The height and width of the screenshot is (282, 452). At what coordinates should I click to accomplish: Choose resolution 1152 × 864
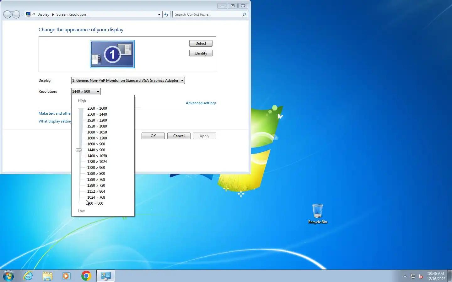[96, 191]
